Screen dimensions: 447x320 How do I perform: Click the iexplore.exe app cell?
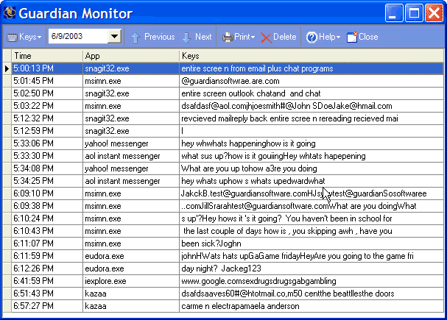pyautogui.click(x=131, y=281)
